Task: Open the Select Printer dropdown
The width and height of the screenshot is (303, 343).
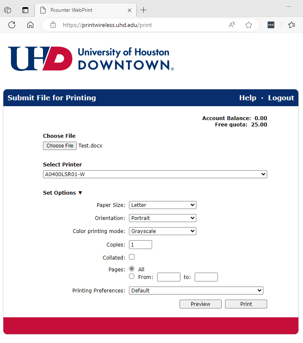Action: coord(155,174)
